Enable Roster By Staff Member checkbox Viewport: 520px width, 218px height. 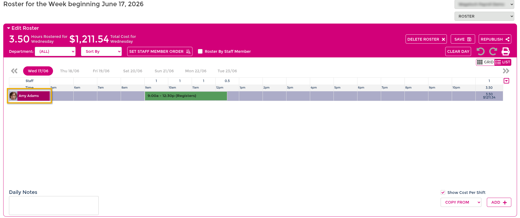(x=200, y=51)
